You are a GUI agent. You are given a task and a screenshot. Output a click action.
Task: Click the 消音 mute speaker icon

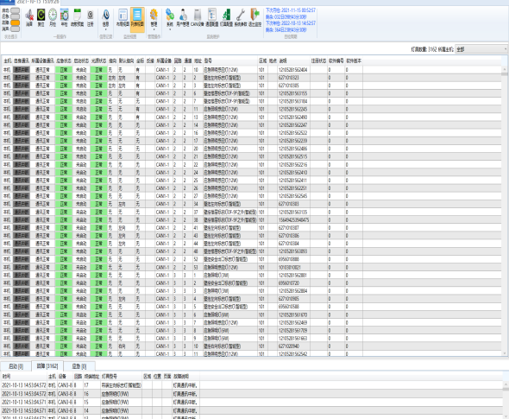pyautogui.click(x=29, y=18)
